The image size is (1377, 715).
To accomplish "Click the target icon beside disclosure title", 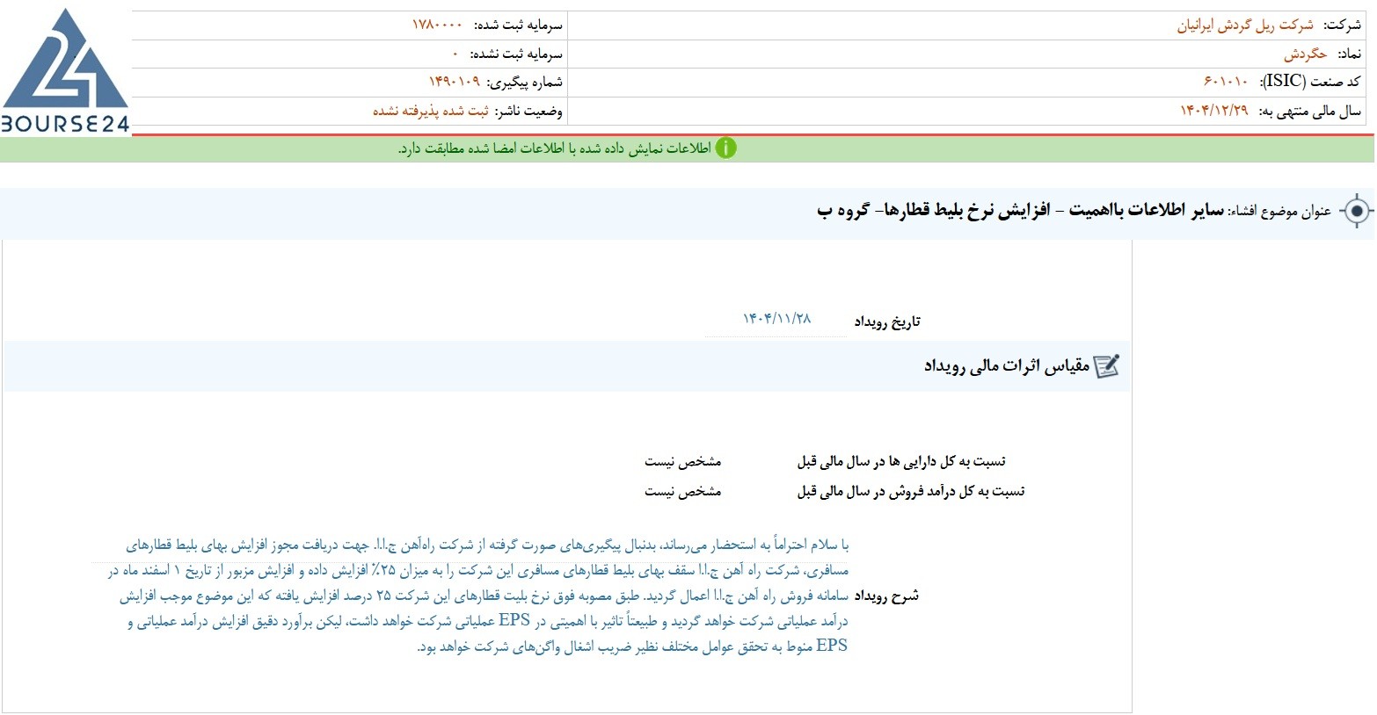I will (x=1357, y=211).
